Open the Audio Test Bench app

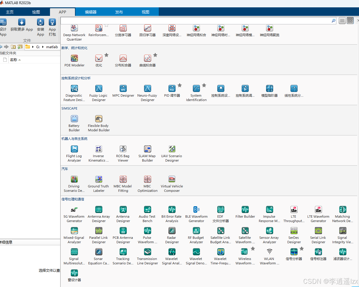click(148, 214)
